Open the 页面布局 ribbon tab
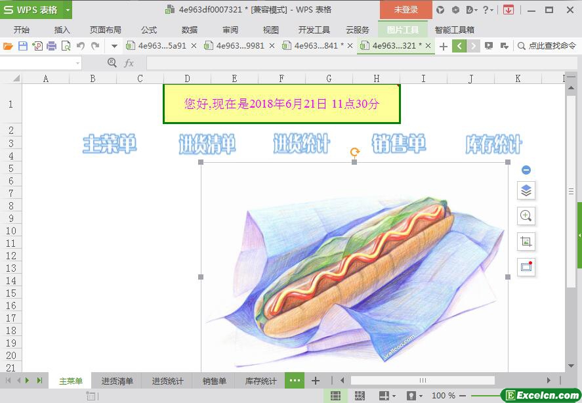Viewport: 582px width, 403px height. (x=106, y=30)
